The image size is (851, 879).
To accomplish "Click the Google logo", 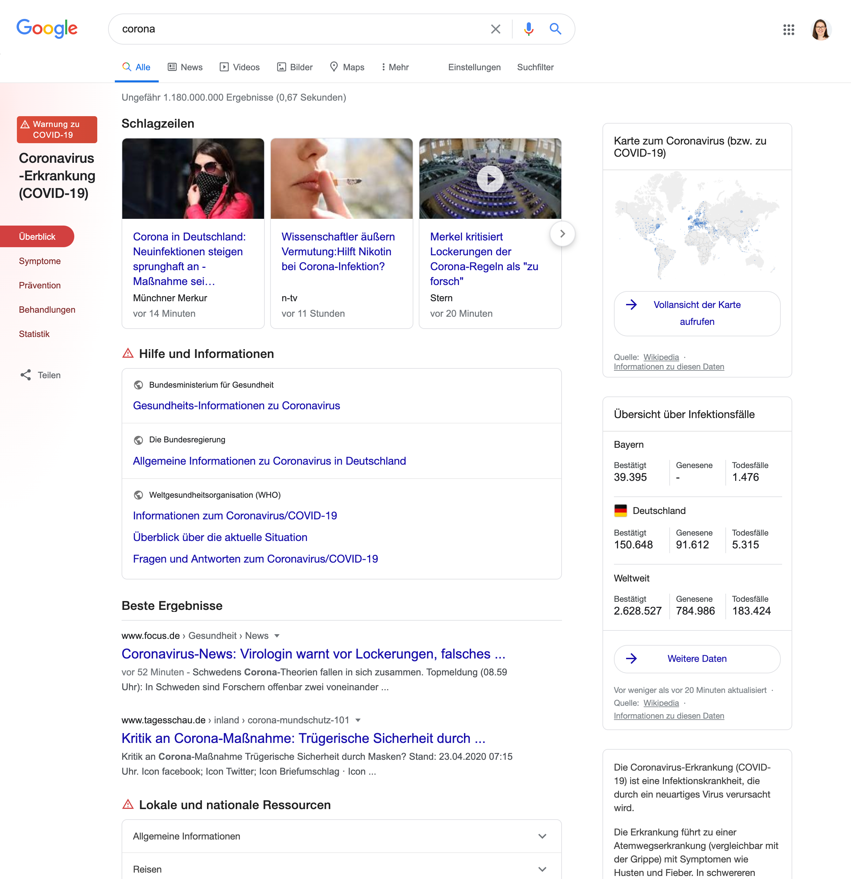I will pos(47,28).
